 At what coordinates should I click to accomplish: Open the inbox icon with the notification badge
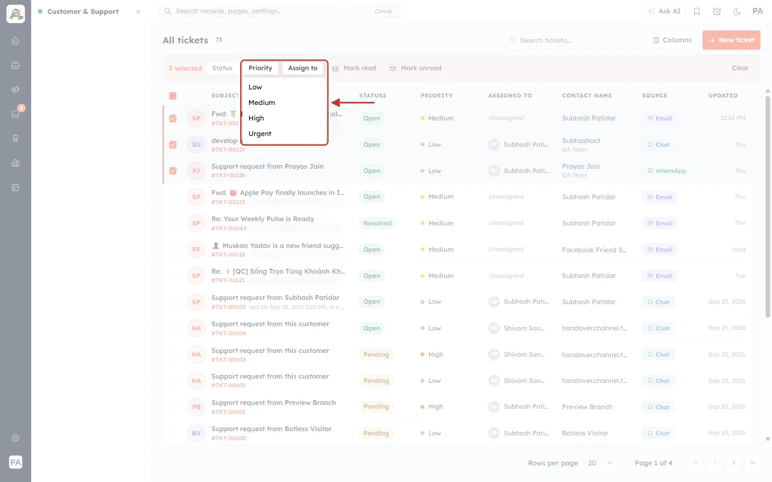(x=16, y=114)
